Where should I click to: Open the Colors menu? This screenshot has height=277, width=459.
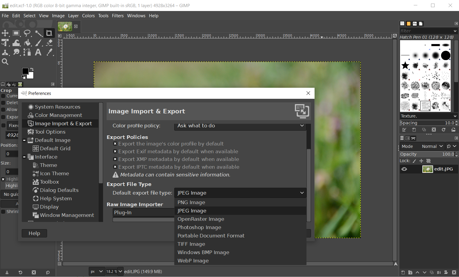(88, 16)
